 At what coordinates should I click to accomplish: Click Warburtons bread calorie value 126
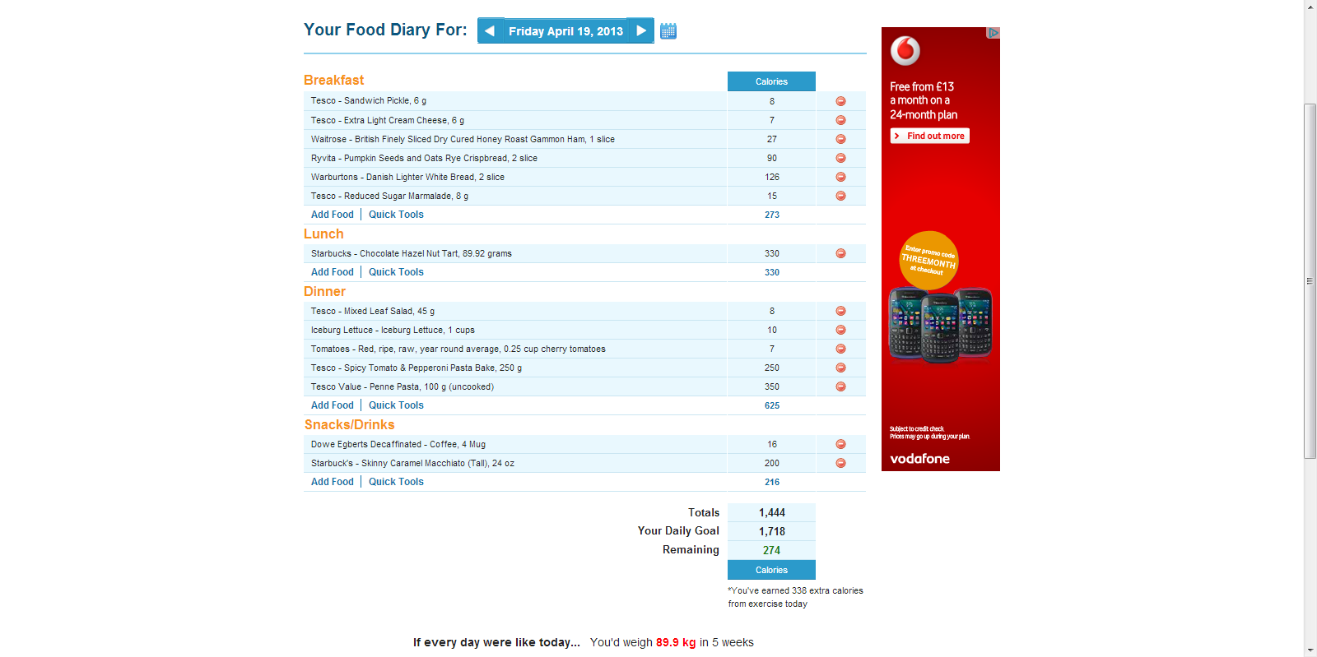point(771,177)
